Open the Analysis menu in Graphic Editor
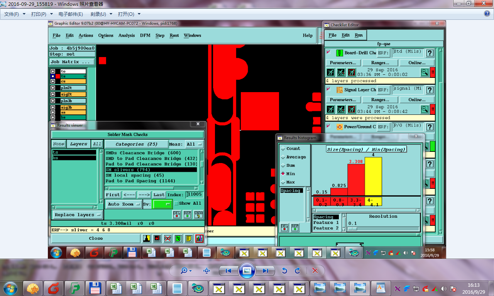The image size is (494, 296). (x=127, y=35)
